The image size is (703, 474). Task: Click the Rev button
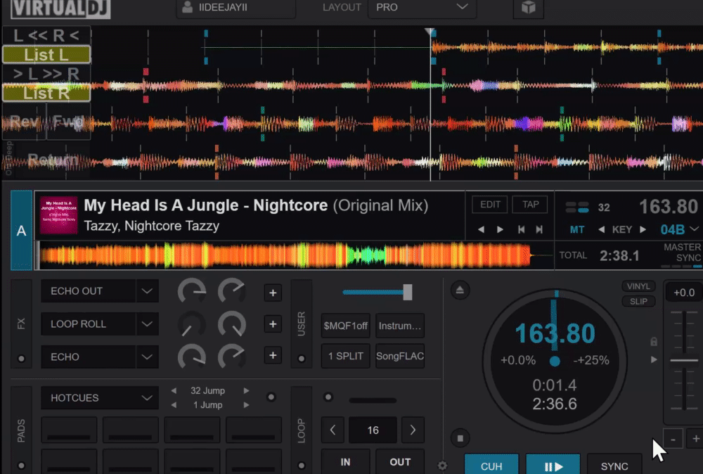pyautogui.click(x=24, y=122)
